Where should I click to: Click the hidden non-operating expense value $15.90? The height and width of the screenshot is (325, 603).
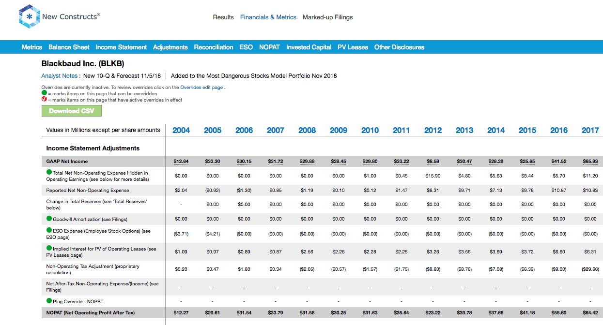pos(433,176)
